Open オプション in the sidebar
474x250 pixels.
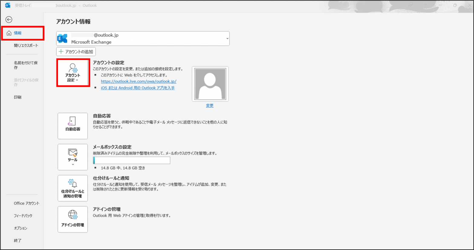21,228
